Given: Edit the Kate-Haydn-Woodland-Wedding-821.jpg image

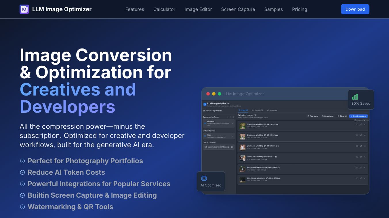Looking at the screenshot, I should click(x=361, y=178).
